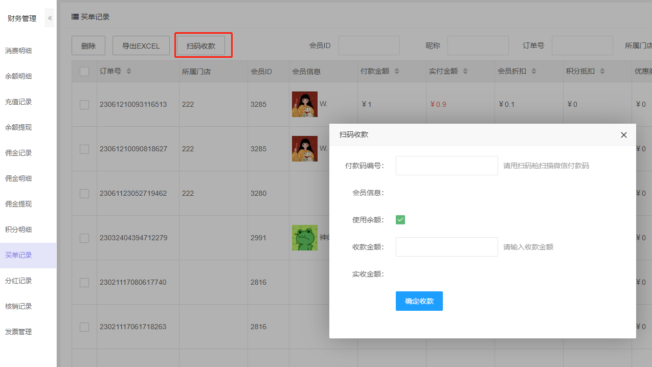The width and height of the screenshot is (652, 367).
Task: Toggle select-all checkbox in table header
Action: [84, 72]
